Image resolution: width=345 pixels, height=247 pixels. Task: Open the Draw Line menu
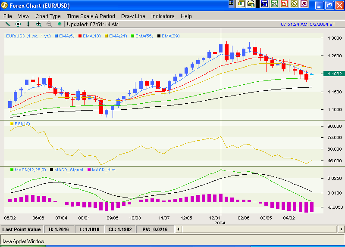[133, 16]
